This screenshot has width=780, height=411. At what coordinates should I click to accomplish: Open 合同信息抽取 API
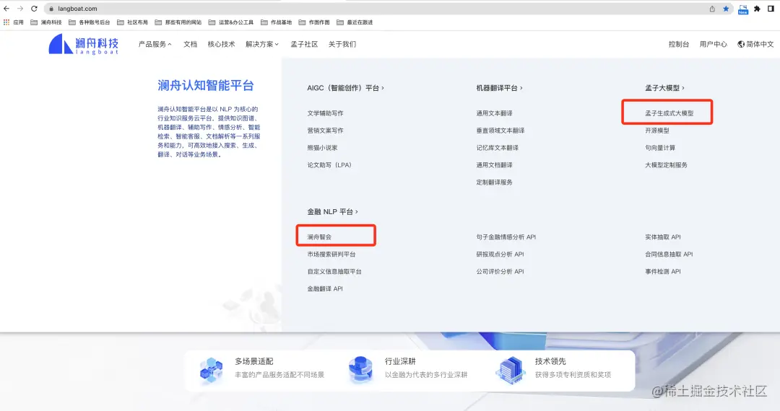[x=669, y=254]
